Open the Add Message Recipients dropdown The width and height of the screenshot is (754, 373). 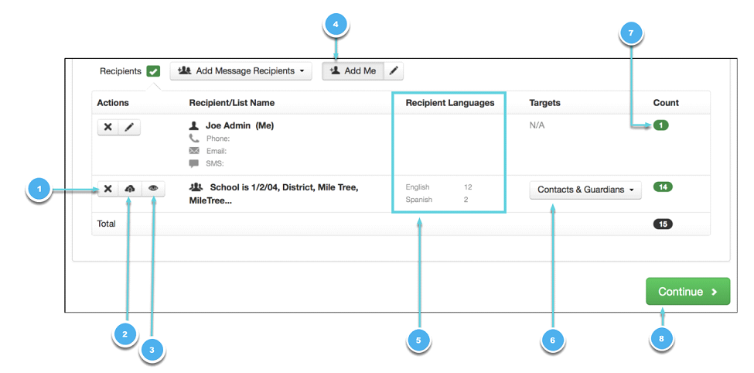tap(241, 70)
